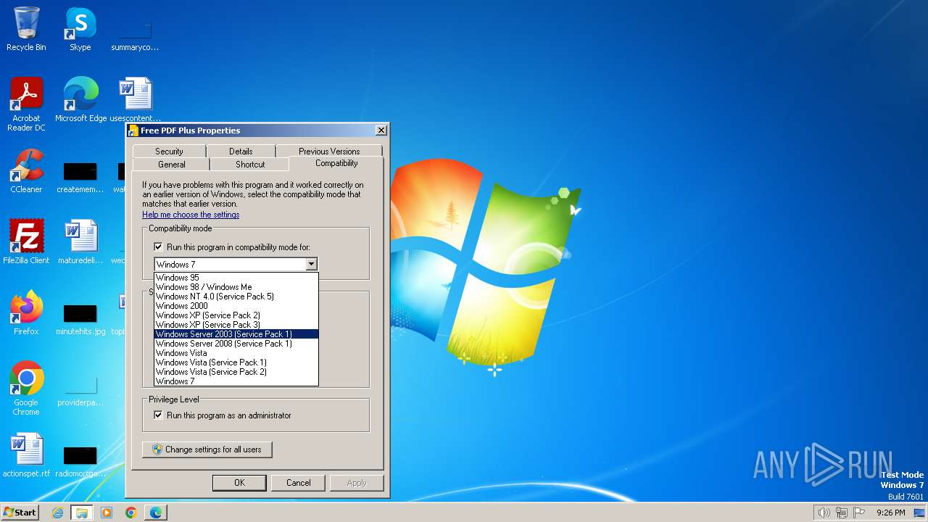The width and height of the screenshot is (928, 522).
Task: Switch to the Shortcut tab
Action: click(250, 165)
